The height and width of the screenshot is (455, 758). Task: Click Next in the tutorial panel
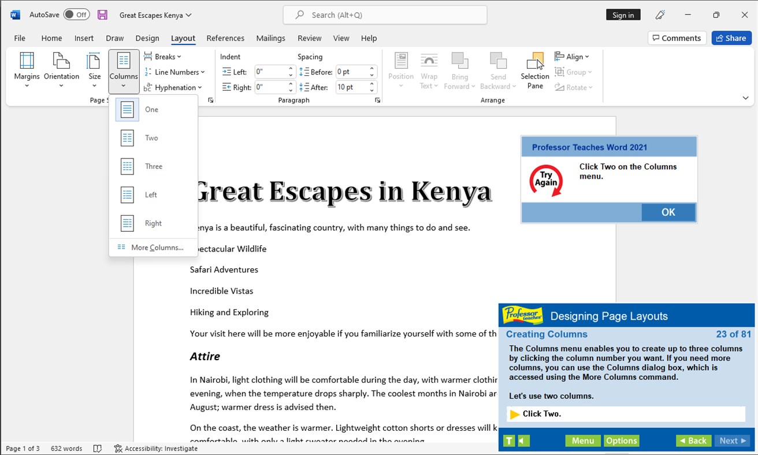[731, 441]
